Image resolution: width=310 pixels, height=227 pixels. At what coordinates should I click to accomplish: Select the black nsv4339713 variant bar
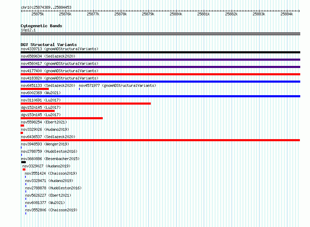(x=160, y=52)
